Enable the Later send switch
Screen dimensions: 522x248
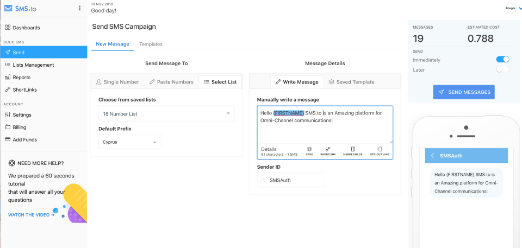502,69
